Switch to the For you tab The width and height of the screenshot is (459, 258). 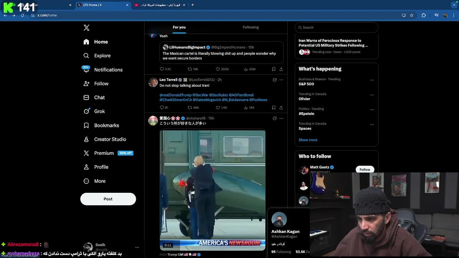[179, 27]
